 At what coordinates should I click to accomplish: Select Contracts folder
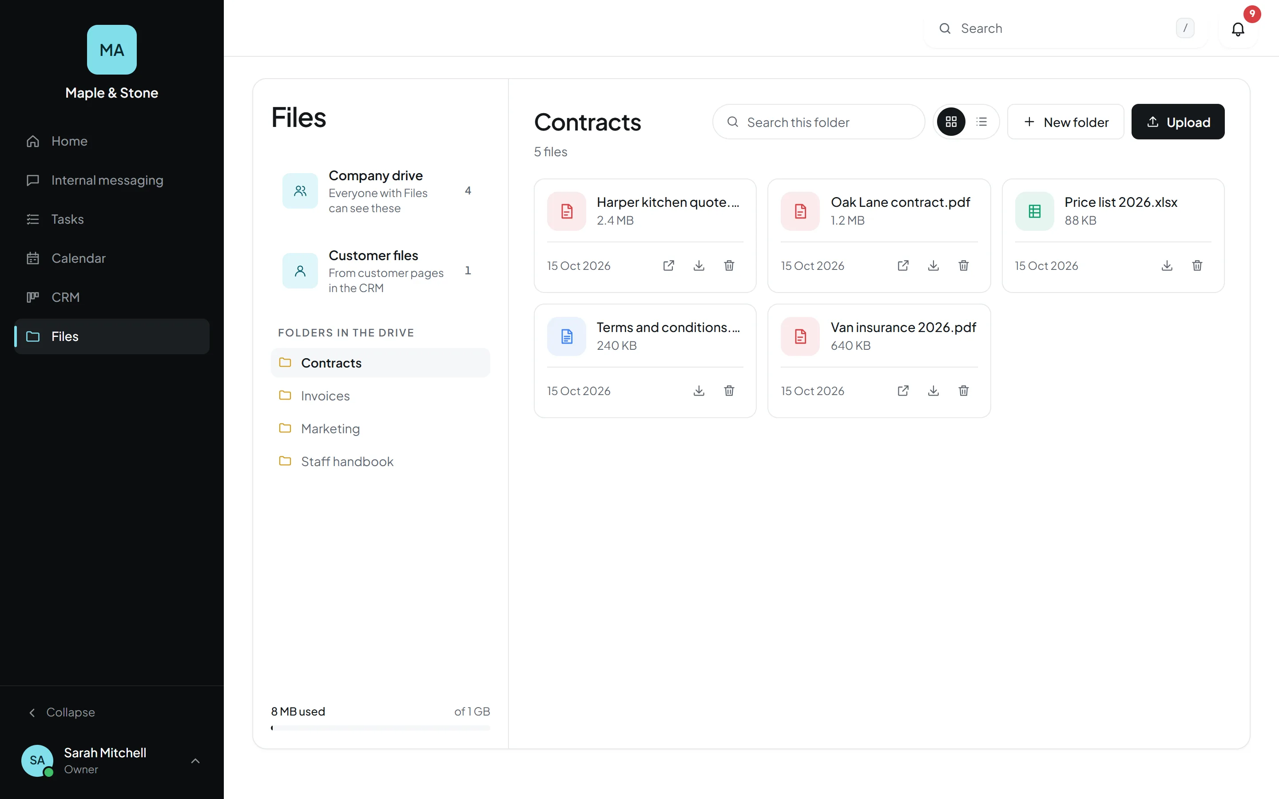pyautogui.click(x=380, y=363)
